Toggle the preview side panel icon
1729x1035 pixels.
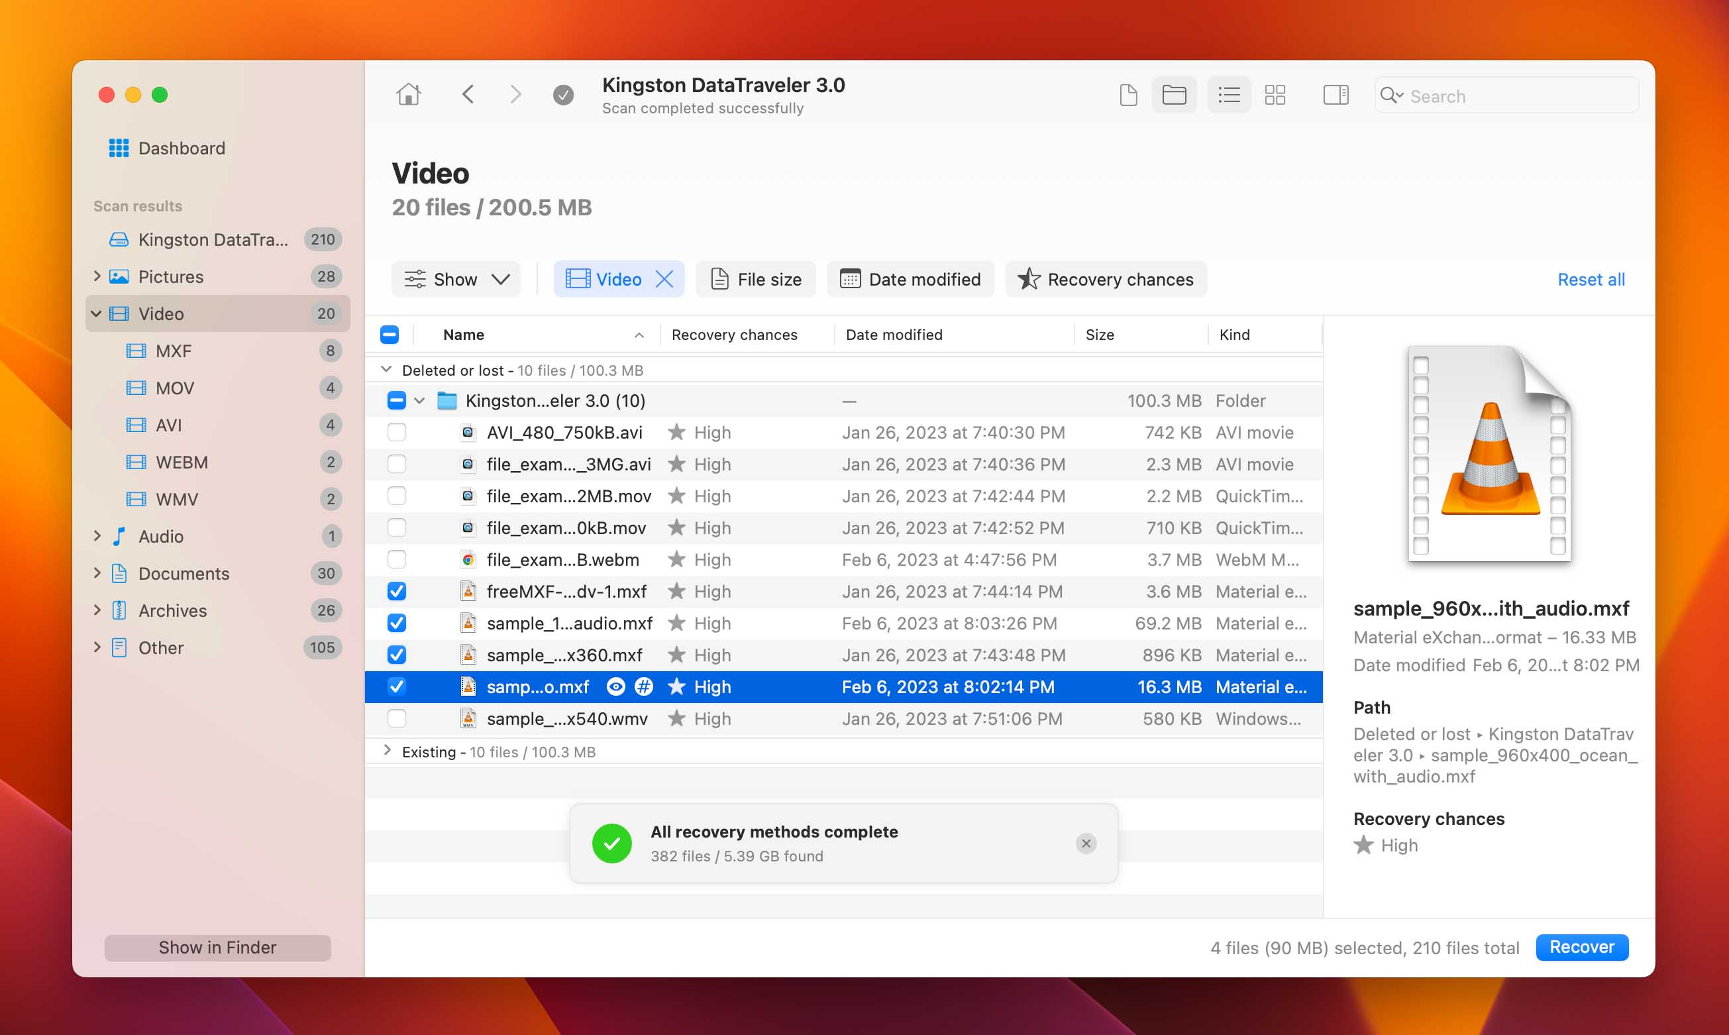tap(1336, 95)
